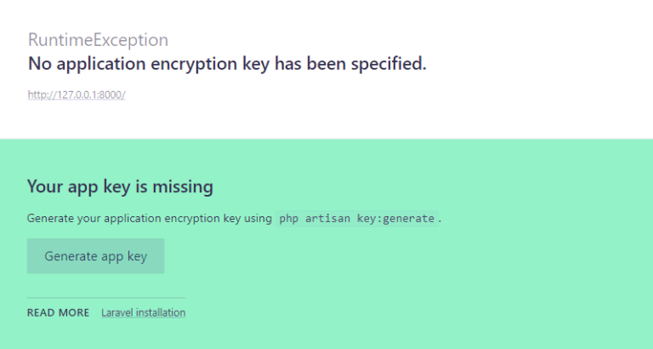Open the http://127.0.0.1:8000/ URL link
This screenshot has height=349, width=653.
pos(77,95)
